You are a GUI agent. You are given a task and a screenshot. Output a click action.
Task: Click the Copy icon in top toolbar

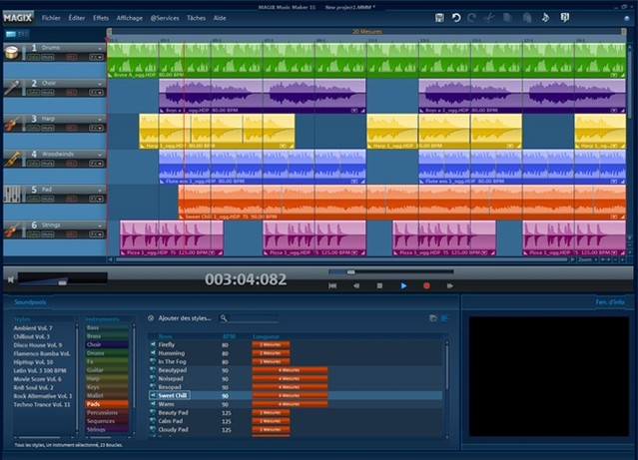[x=507, y=18]
